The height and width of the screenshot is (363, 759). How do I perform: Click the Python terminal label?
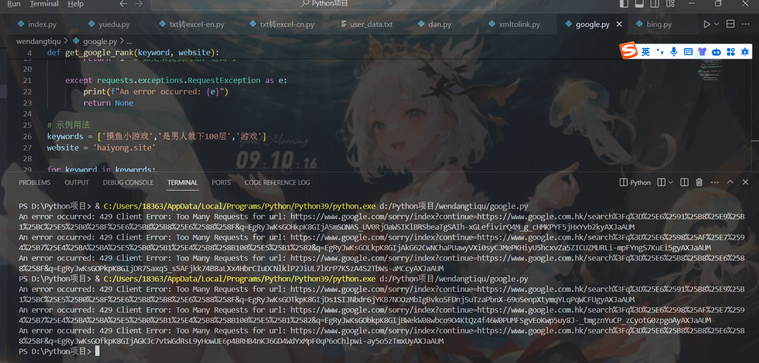635,183
